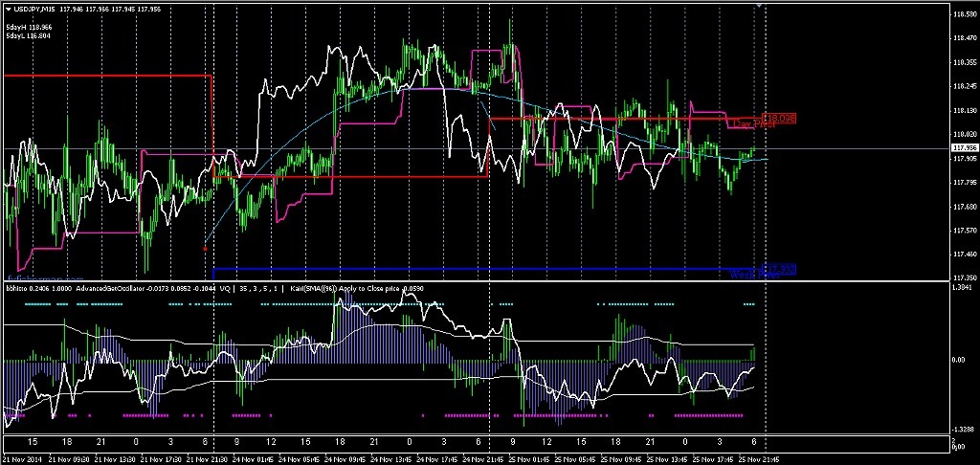980x465 pixels.
Task: Click the '24 Nov 05:45' time axis label
Action: [298, 459]
